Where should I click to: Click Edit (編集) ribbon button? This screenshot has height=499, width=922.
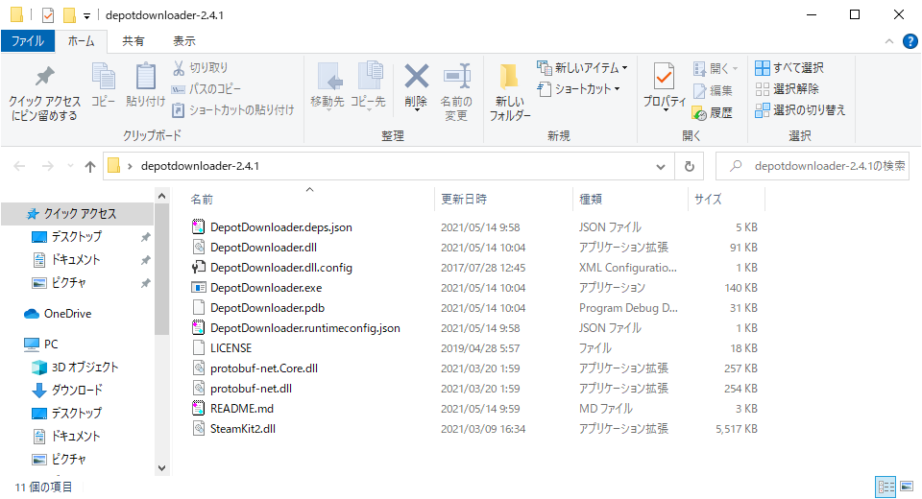[713, 90]
